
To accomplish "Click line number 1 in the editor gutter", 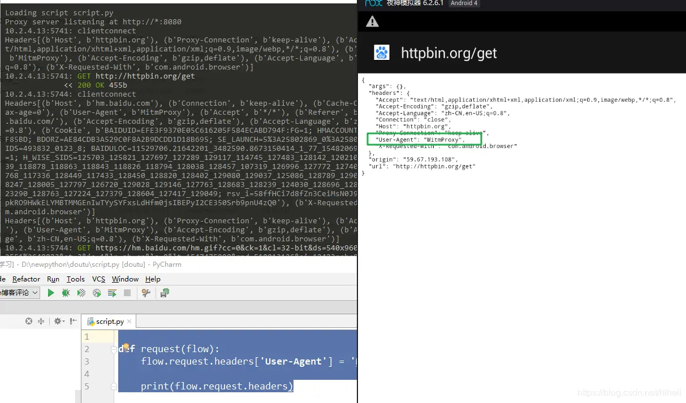I will coord(87,337).
